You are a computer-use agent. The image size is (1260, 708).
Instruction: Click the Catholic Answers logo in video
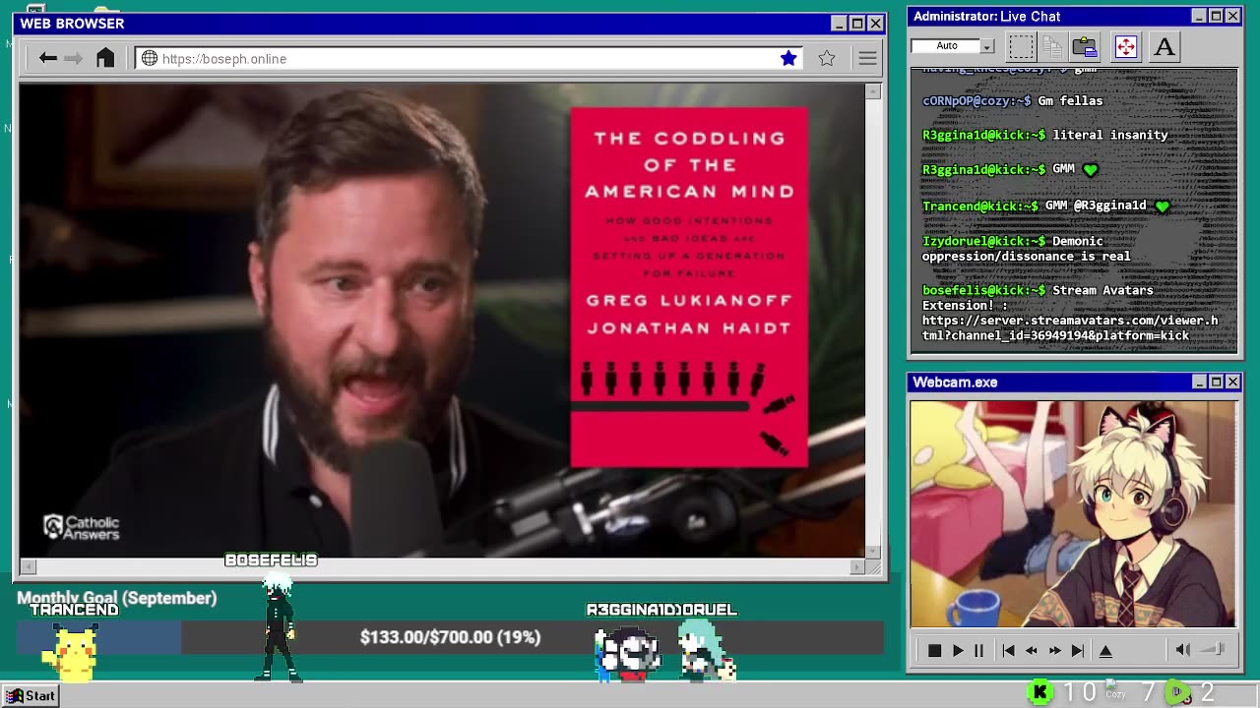click(82, 528)
